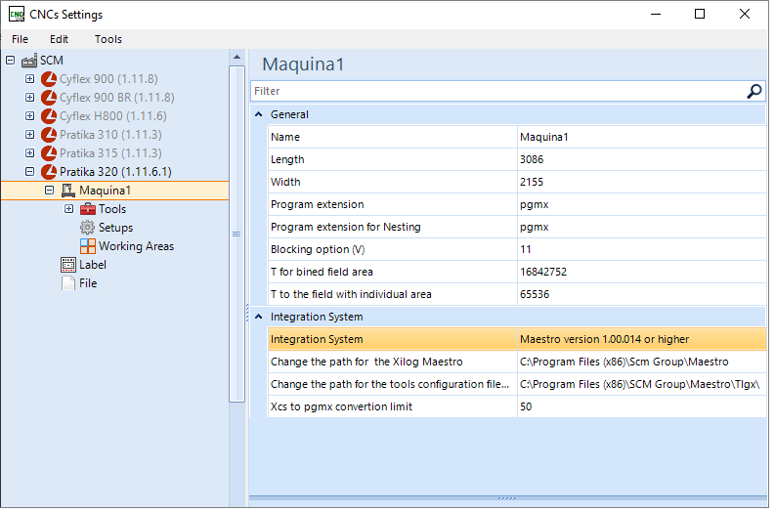Click the tree panel scroll up arrow

pos(236,58)
